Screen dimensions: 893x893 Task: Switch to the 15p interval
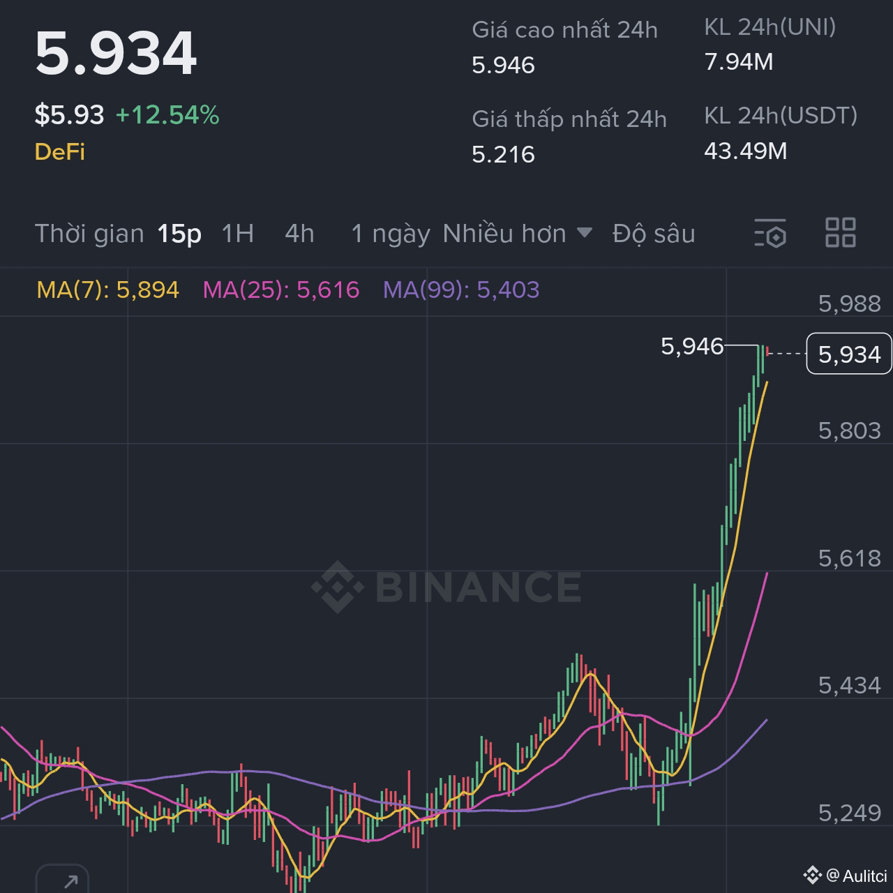(179, 234)
